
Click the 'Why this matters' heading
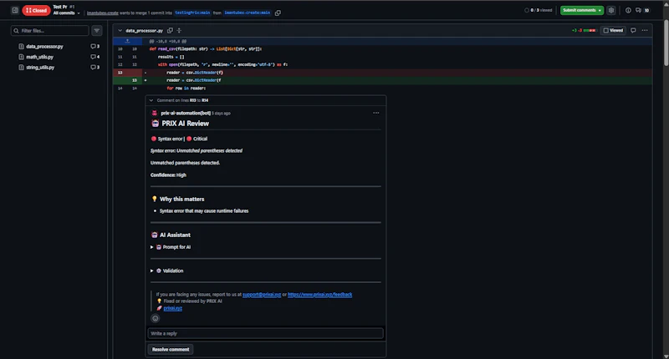pos(181,199)
